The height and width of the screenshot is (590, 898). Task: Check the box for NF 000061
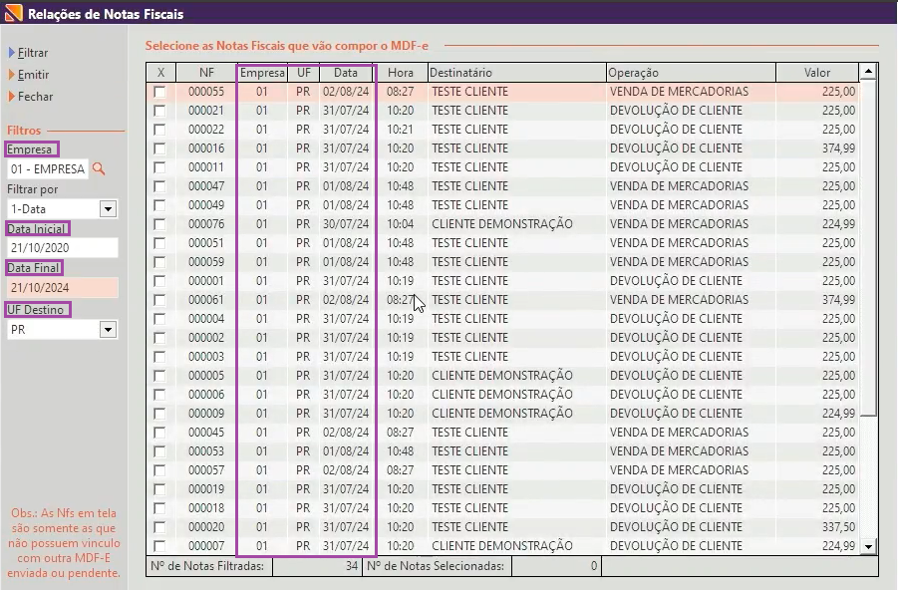click(159, 300)
